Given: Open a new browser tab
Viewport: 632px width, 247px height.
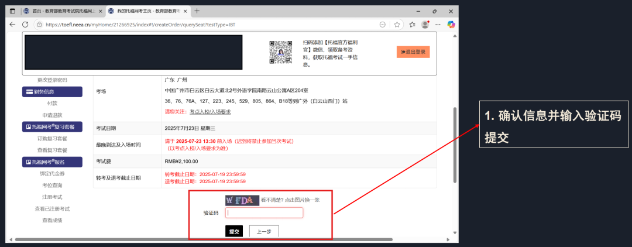Looking at the screenshot, I should (x=197, y=11).
